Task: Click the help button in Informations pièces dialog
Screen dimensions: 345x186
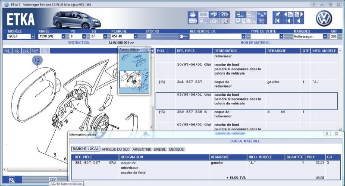Action: tap(327, 133)
